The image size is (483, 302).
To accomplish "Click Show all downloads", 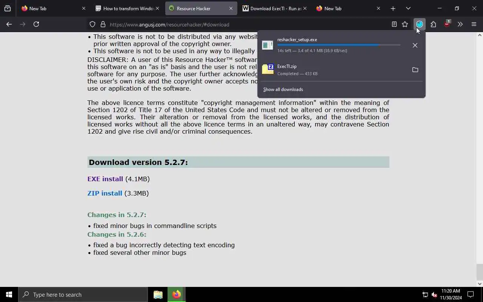I will [x=283, y=89].
